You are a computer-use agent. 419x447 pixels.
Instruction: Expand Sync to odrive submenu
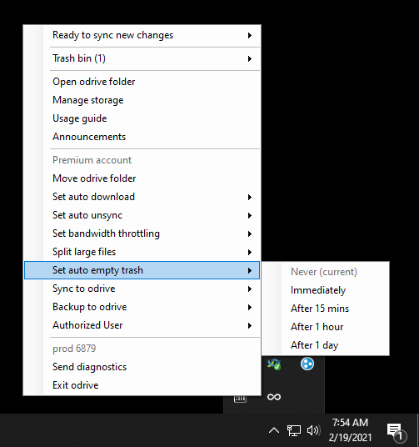click(142, 289)
